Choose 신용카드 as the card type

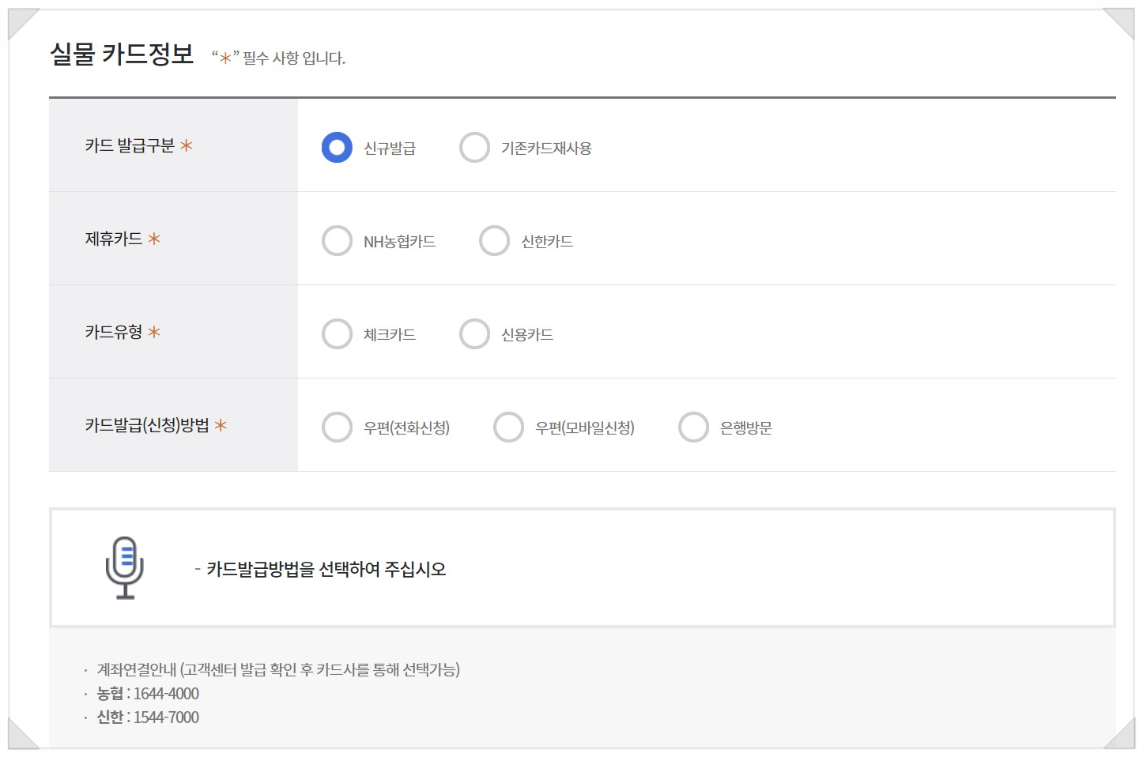474,333
